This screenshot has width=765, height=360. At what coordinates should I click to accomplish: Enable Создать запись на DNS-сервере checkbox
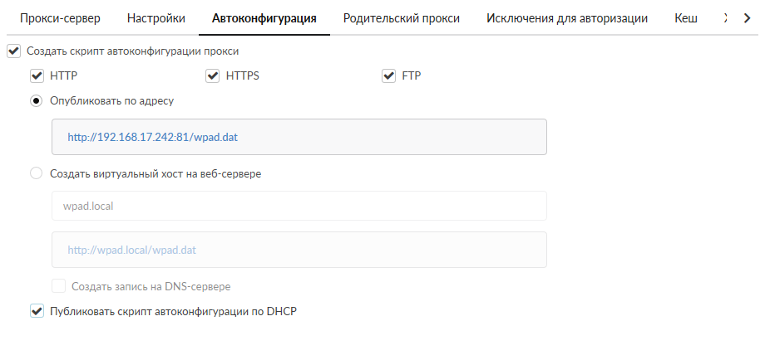tap(59, 286)
